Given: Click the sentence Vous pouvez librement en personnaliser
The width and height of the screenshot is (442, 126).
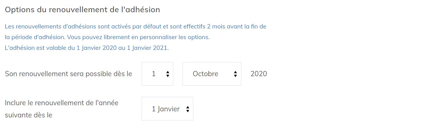Looking at the screenshot, I should [x=138, y=37].
